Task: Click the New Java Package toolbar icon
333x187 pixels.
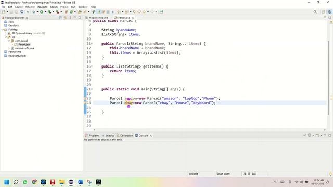Action: pos(66,12)
